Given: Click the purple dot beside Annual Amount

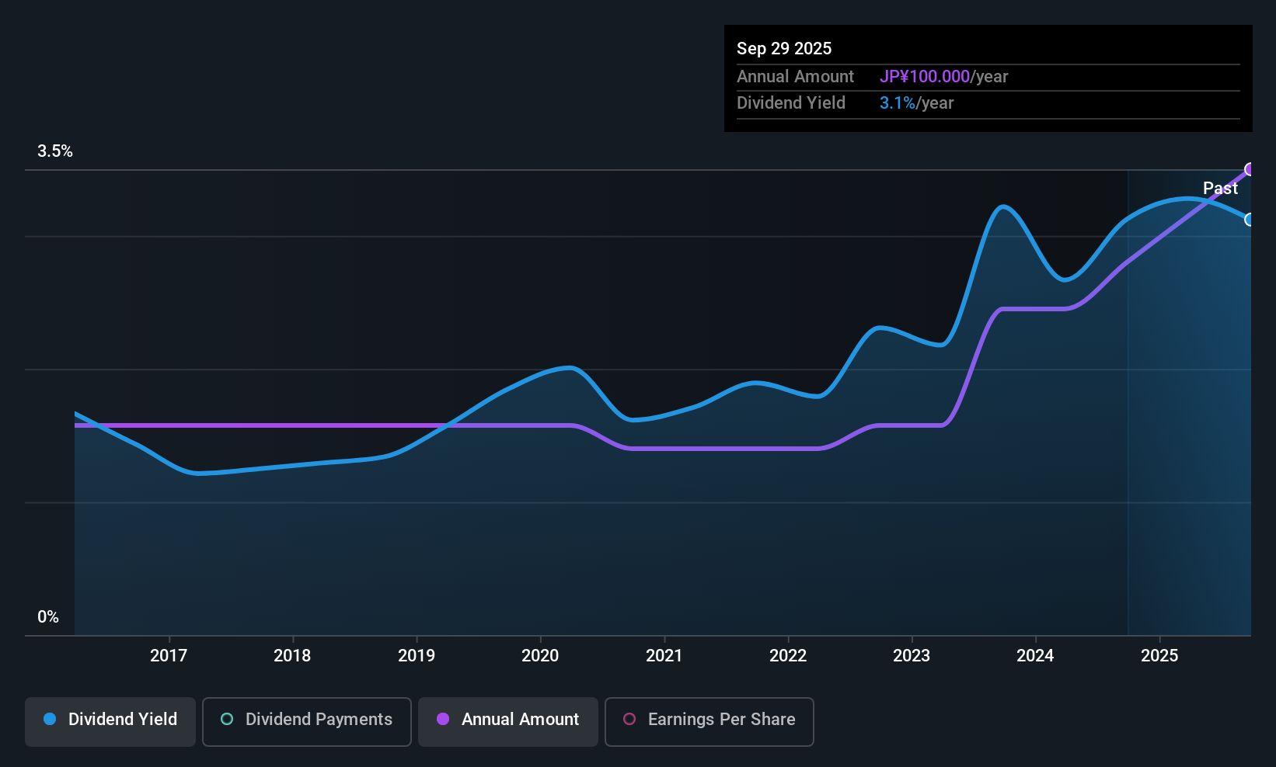Looking at the screenshot, I should coord(443,720).
